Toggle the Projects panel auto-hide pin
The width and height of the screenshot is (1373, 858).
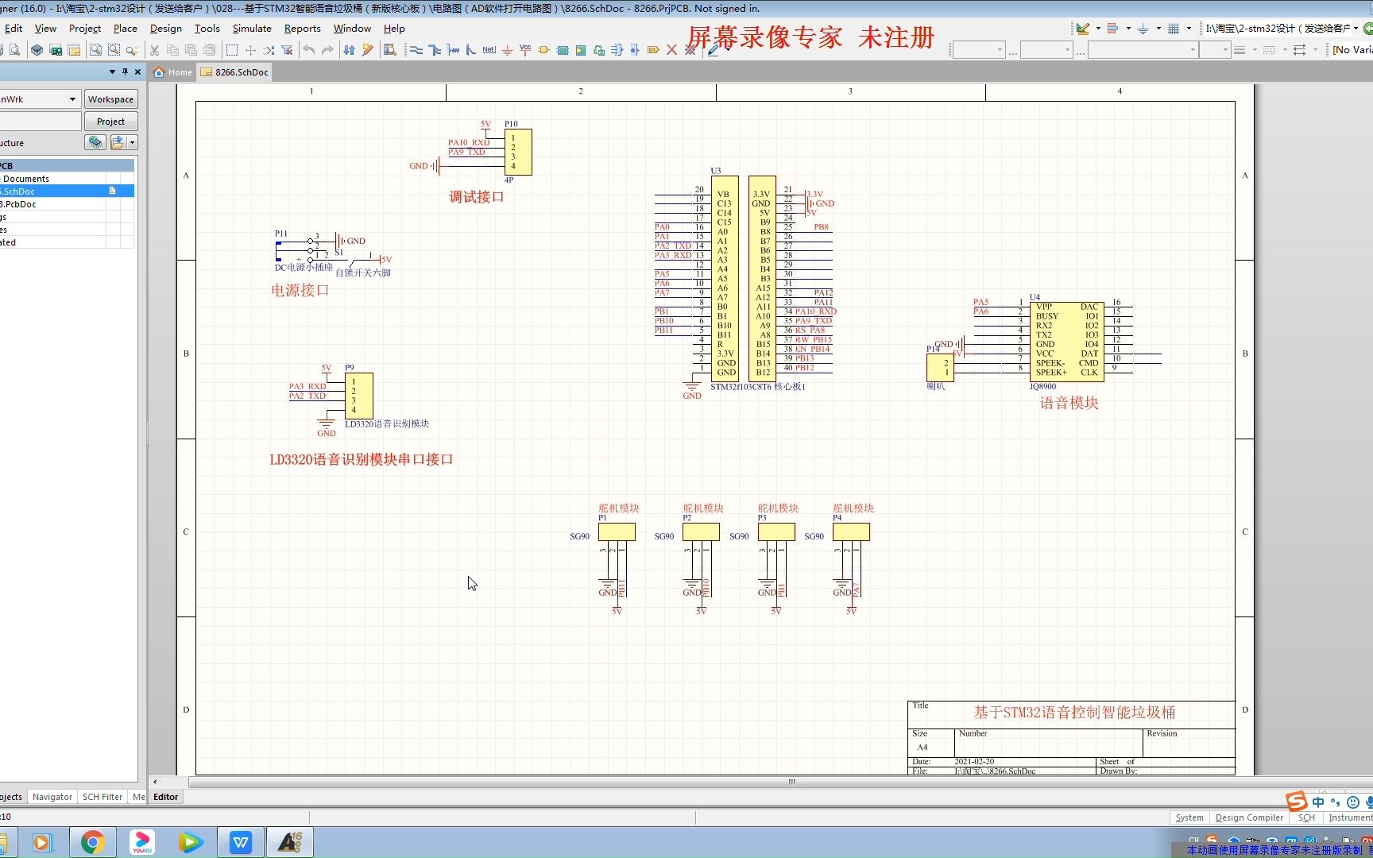pos(125,71)
